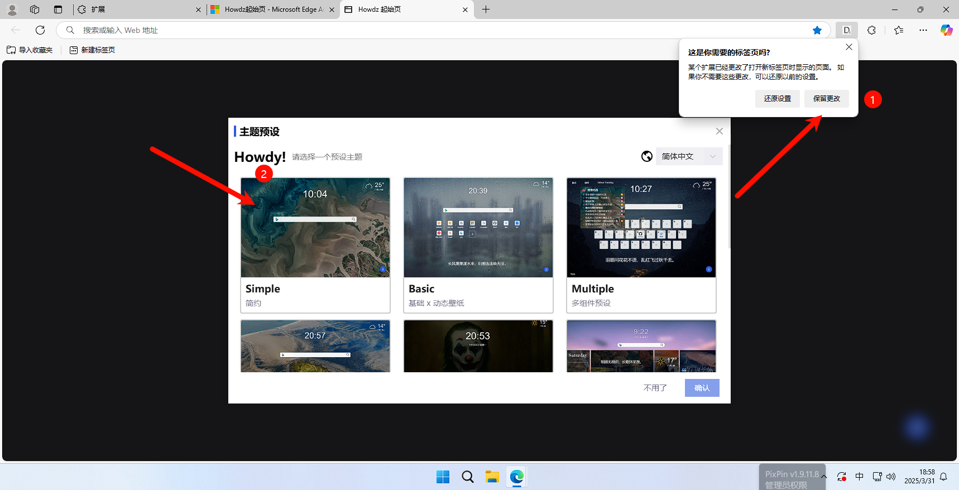959x490 pixels.
Task: Open network status tray icon
Action: click(878, 477)
